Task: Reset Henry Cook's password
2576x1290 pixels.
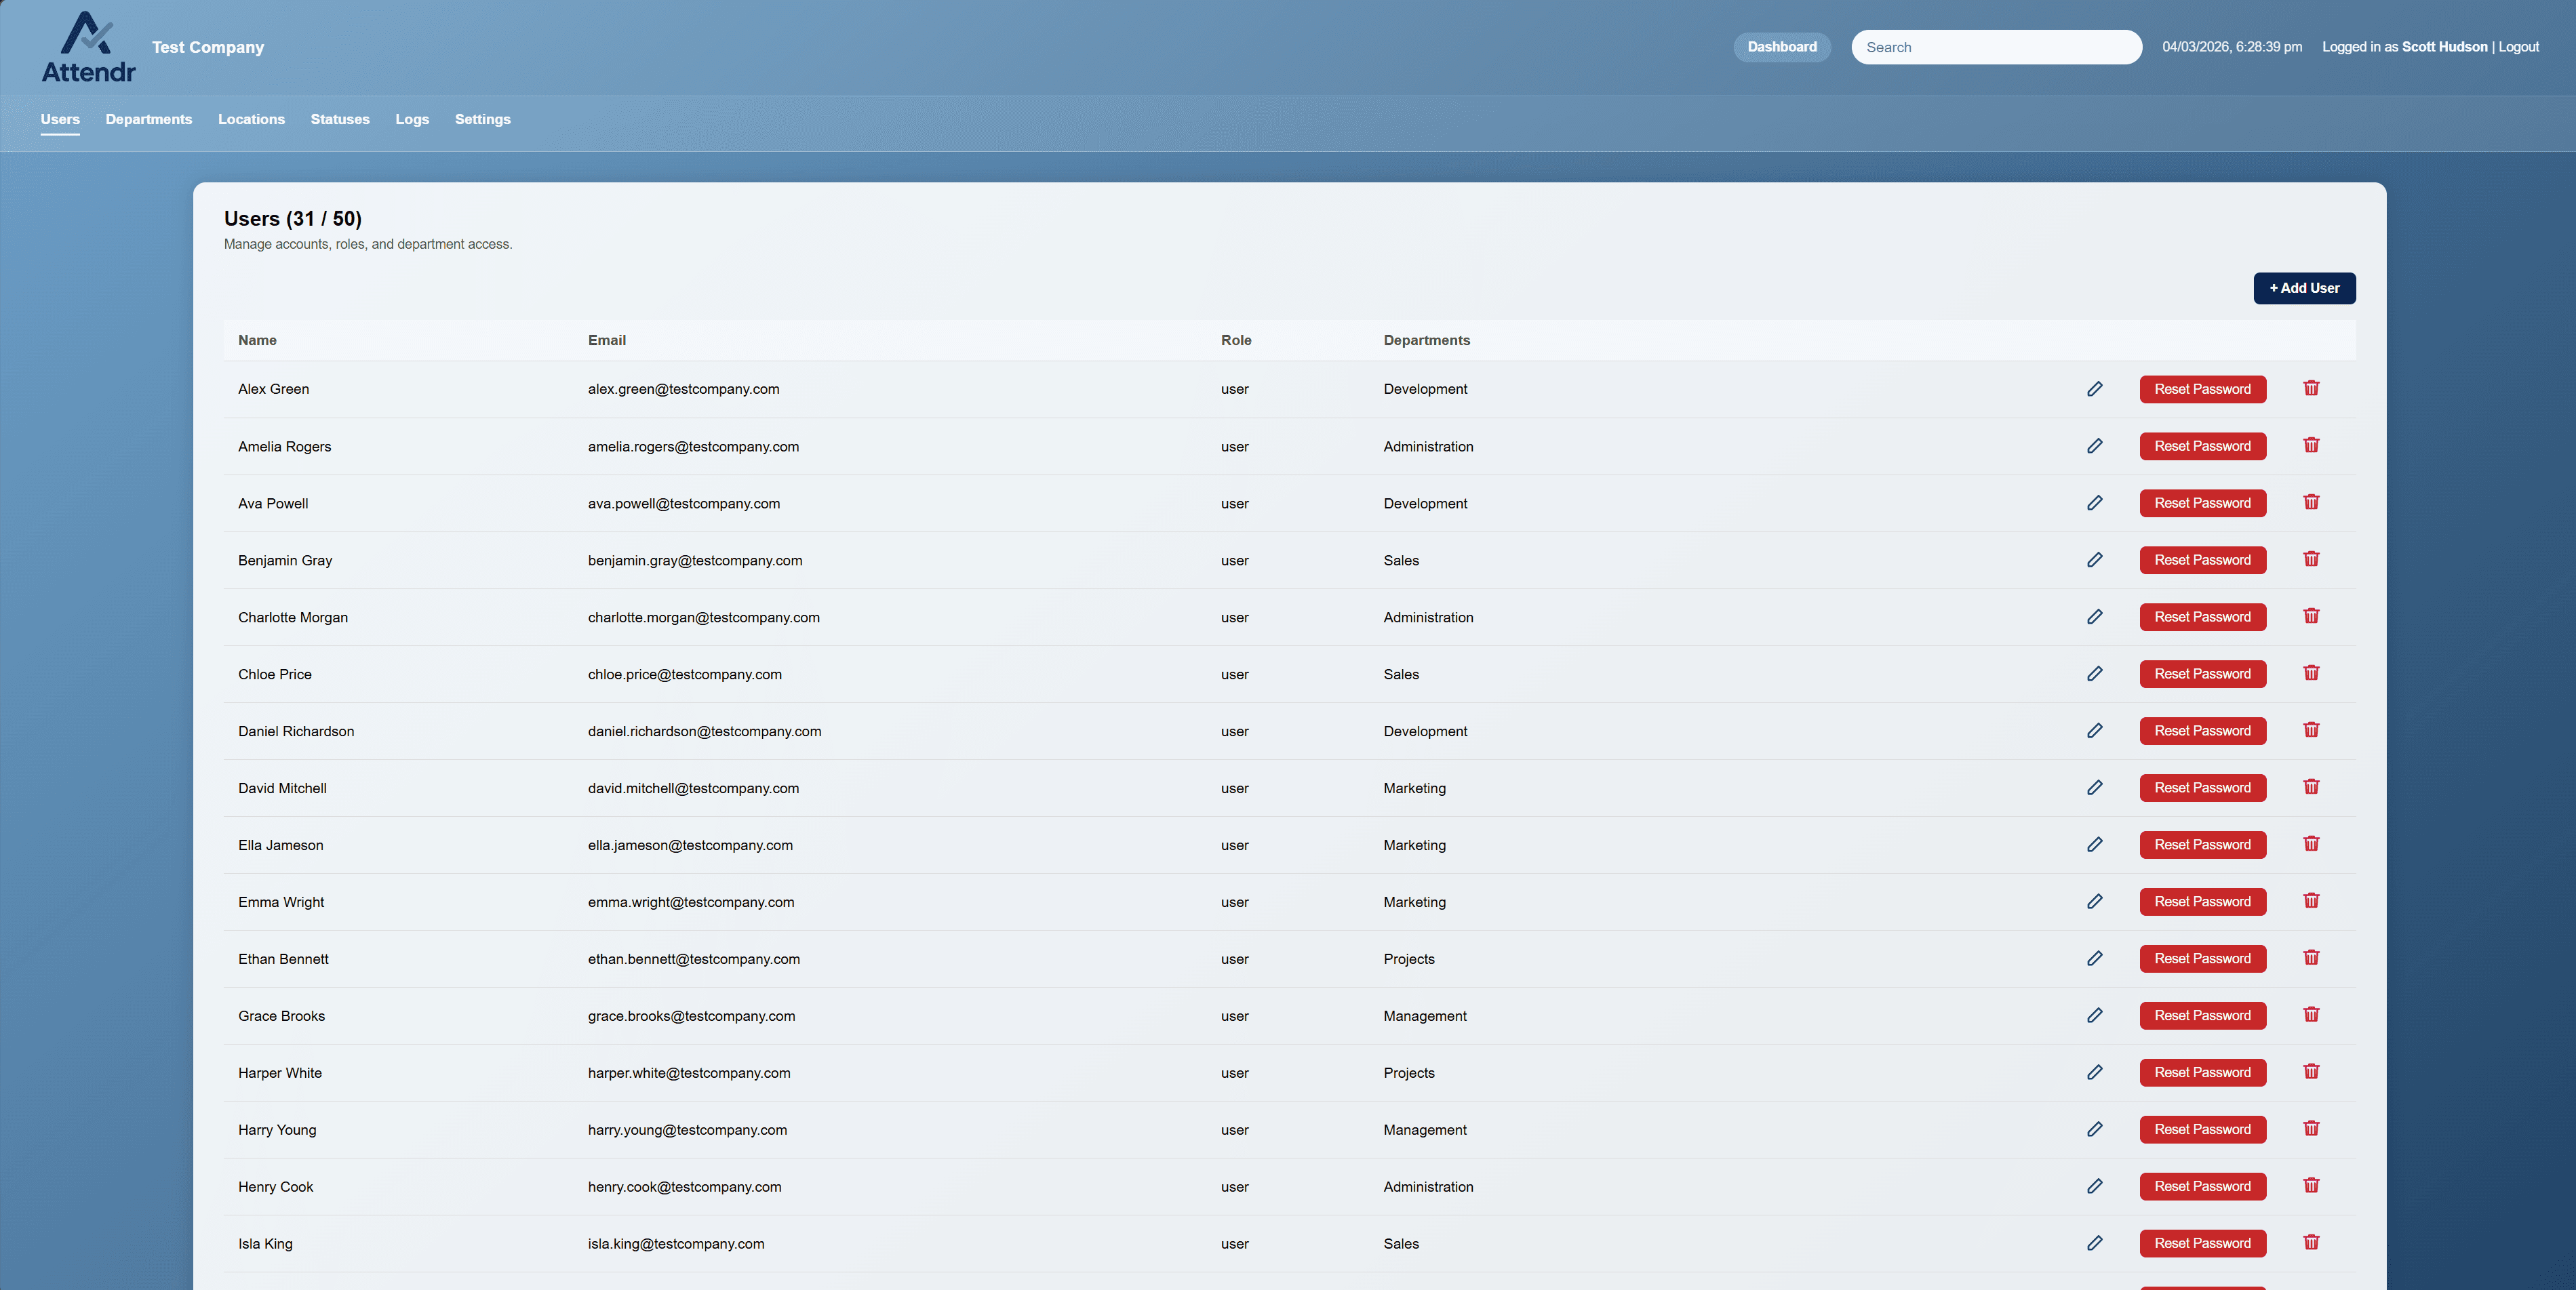Action: [x=2202, y=1186]
